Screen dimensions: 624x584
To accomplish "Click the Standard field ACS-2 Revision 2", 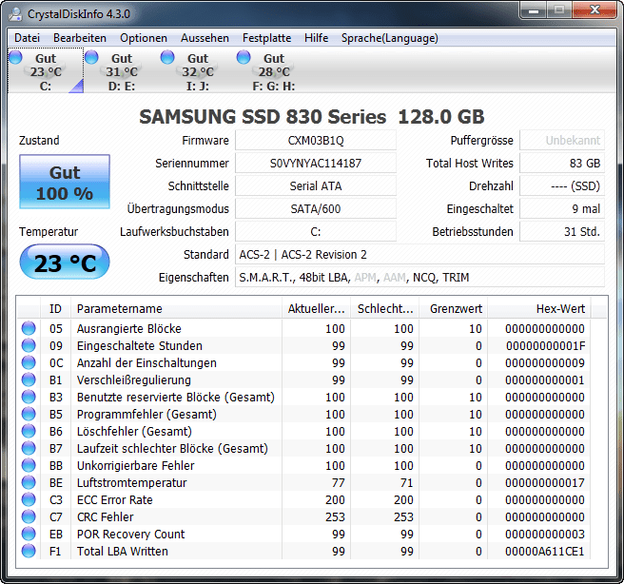I will tap(419, 255).
